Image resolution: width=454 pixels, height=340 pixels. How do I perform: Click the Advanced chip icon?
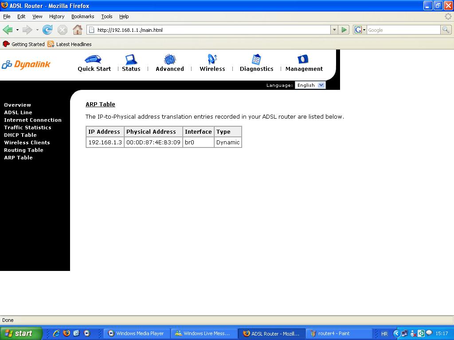tap(170, 59)
